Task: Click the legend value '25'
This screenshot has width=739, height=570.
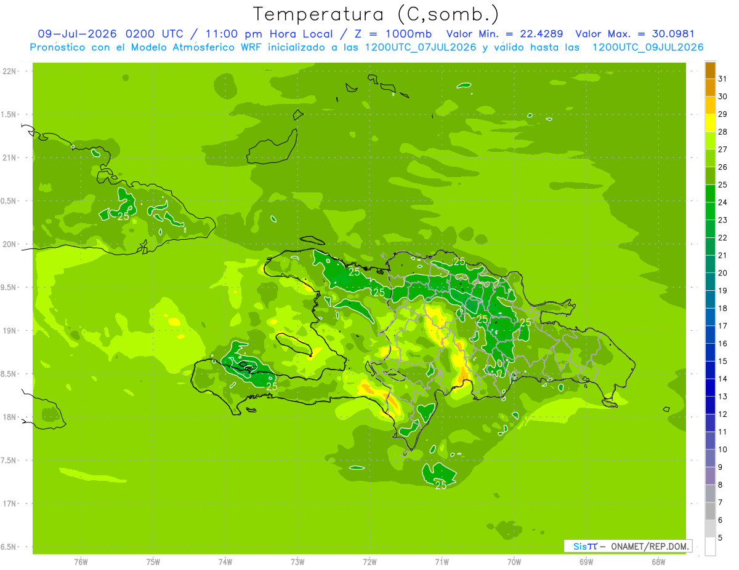Action: [x=723, y=185]
